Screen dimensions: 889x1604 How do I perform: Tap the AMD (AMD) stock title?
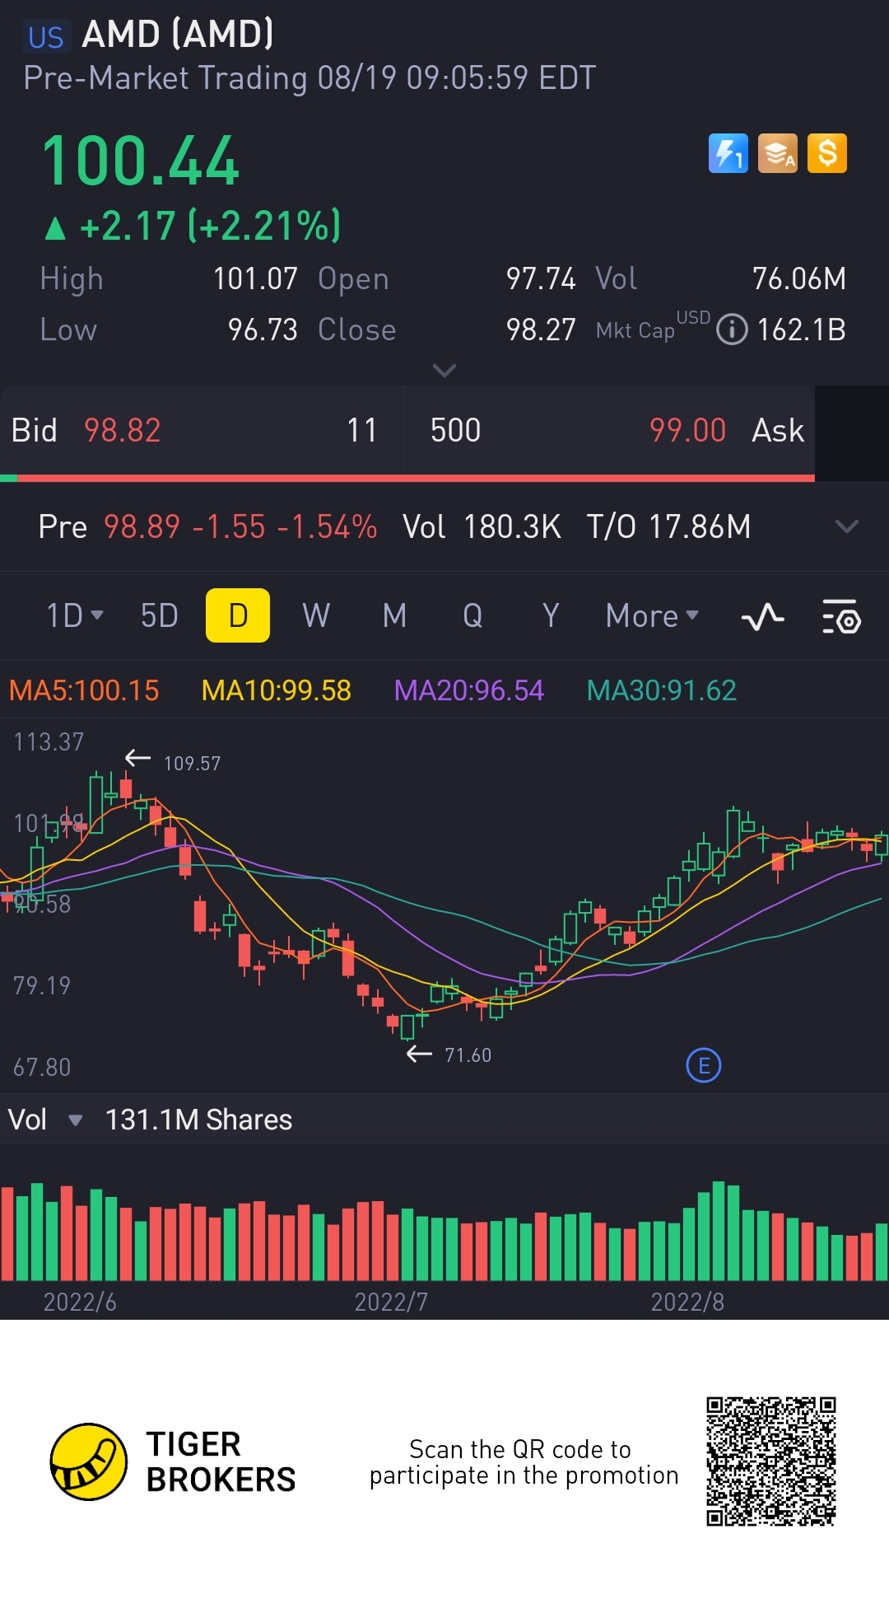[x=178, y=34]
